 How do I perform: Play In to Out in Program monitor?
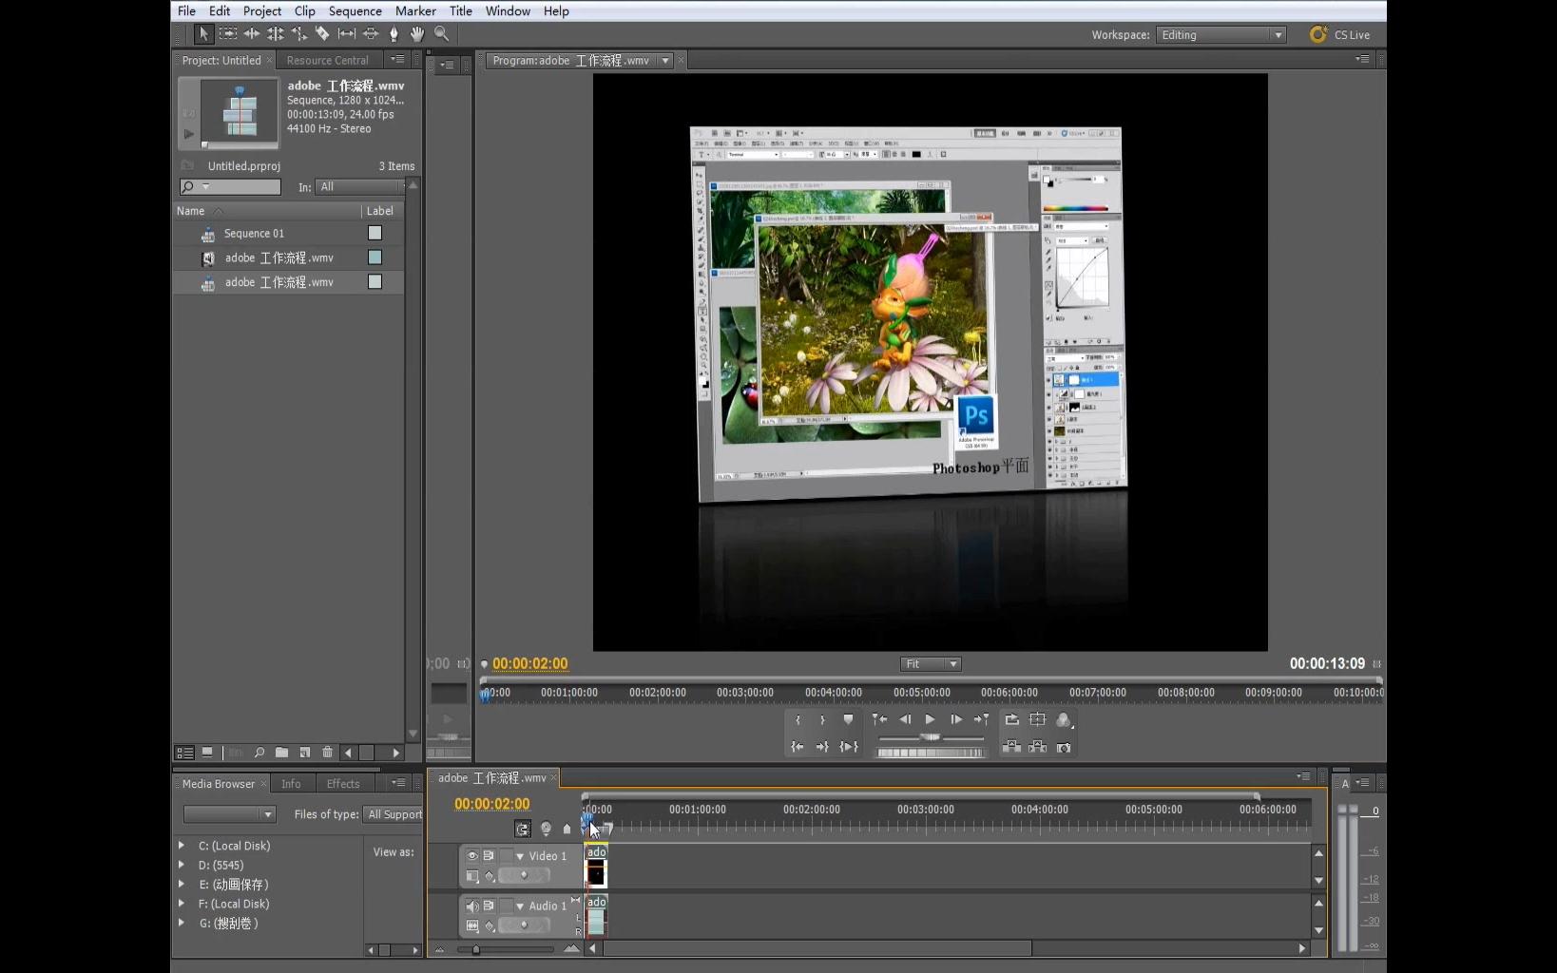(849, 748)
